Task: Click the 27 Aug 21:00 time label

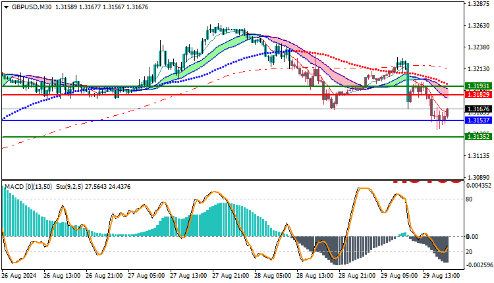Action: [231, 276]
